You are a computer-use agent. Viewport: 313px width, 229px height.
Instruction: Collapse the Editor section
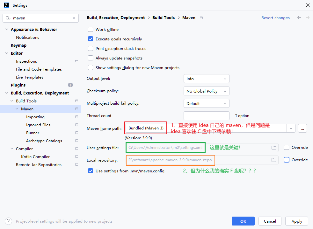7,53
